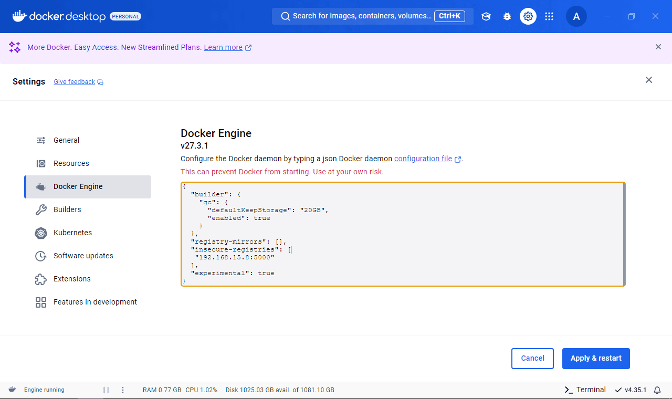The width and height of the screenshot is (672, 399).
Task: Open the engine options three-dot menu
Action: click(x=123, y=390)
